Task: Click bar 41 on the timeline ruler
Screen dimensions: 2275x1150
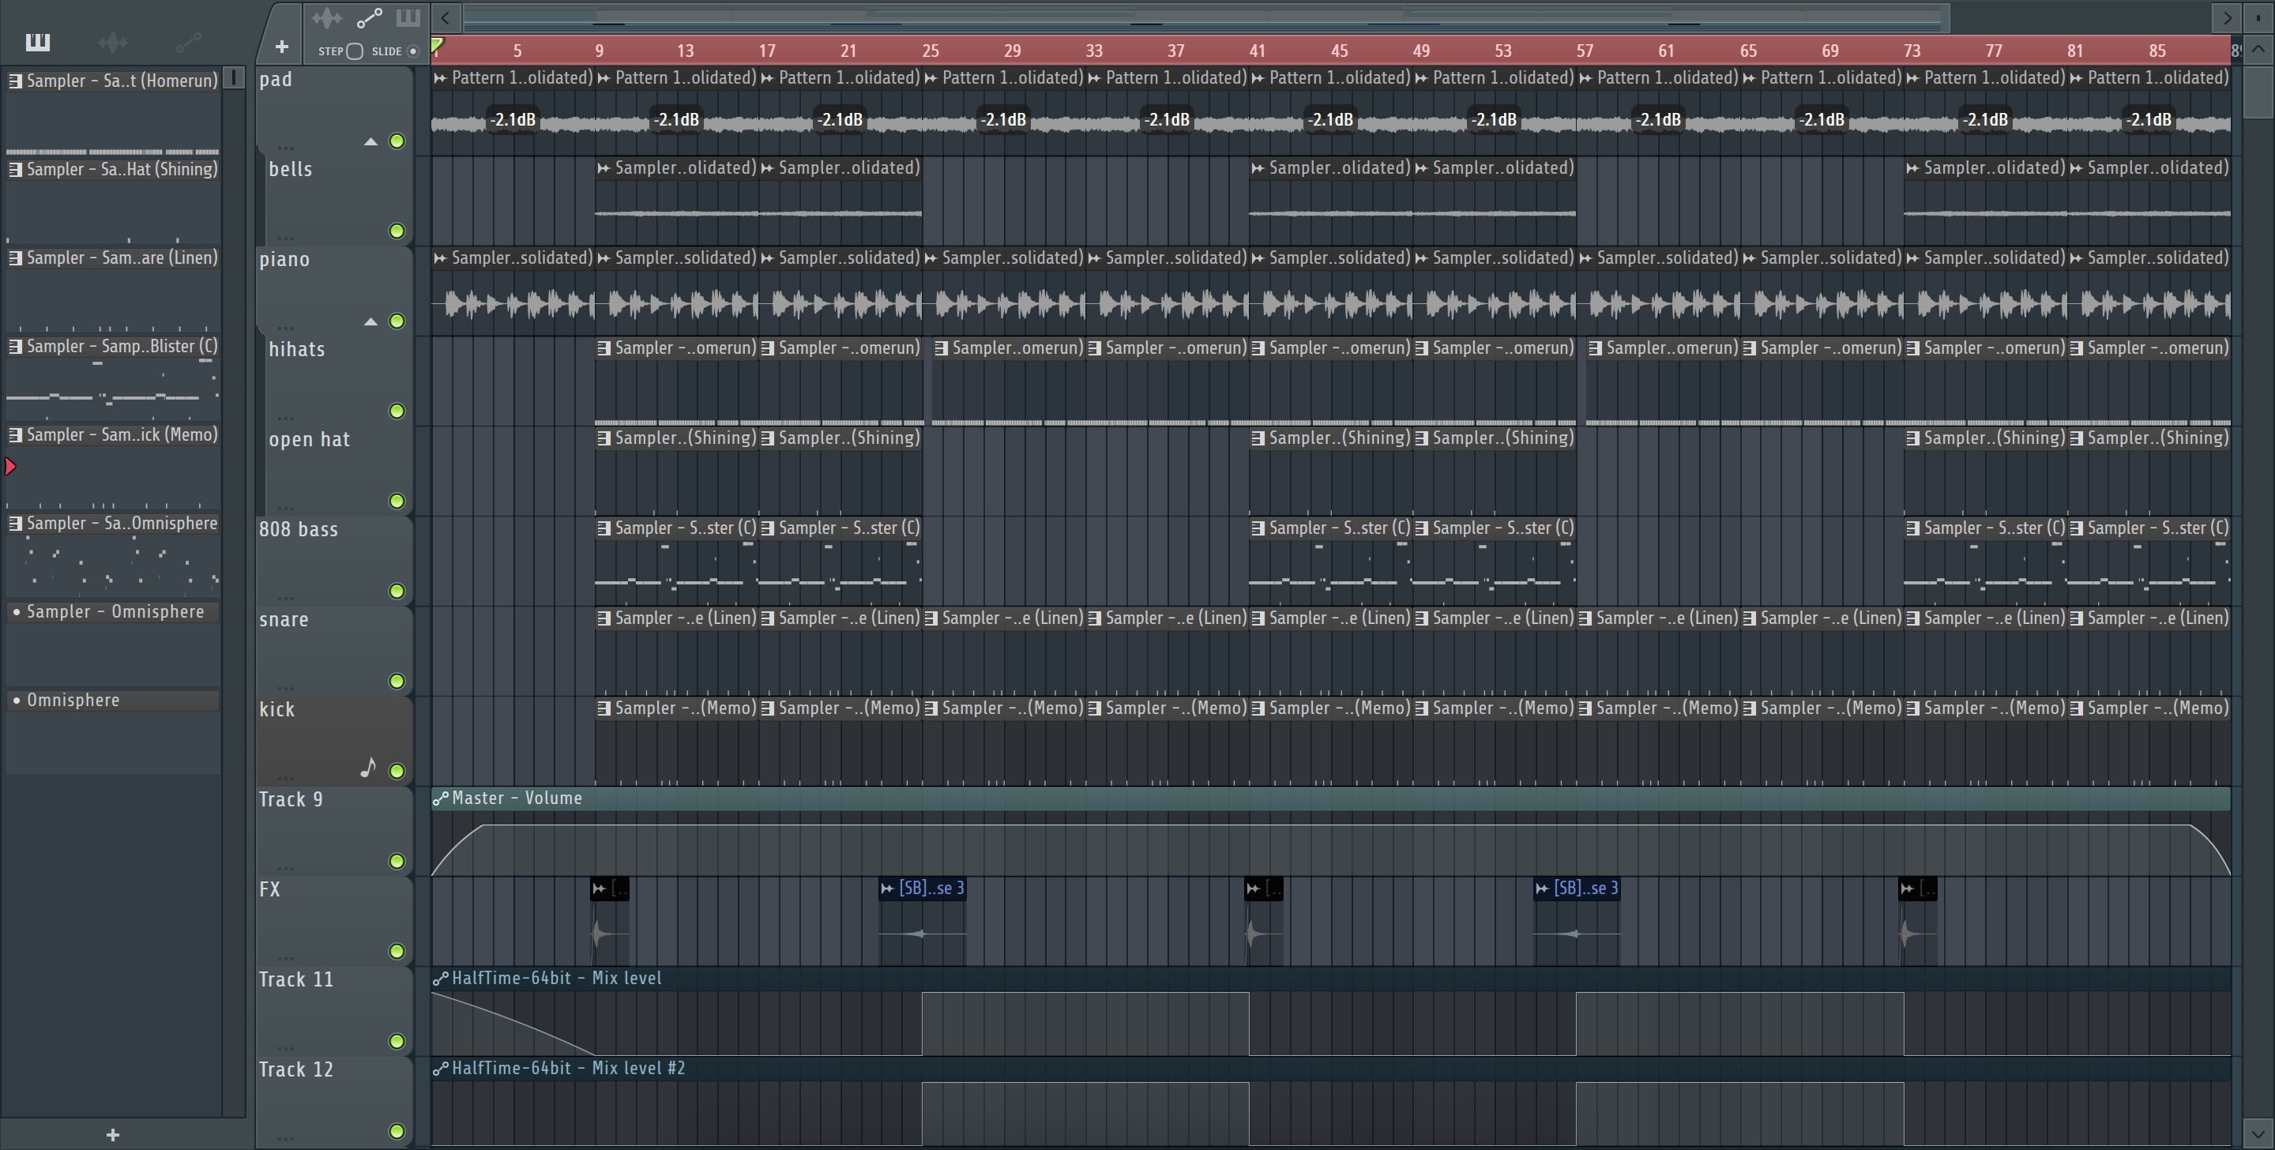Action: point(1257,51)
